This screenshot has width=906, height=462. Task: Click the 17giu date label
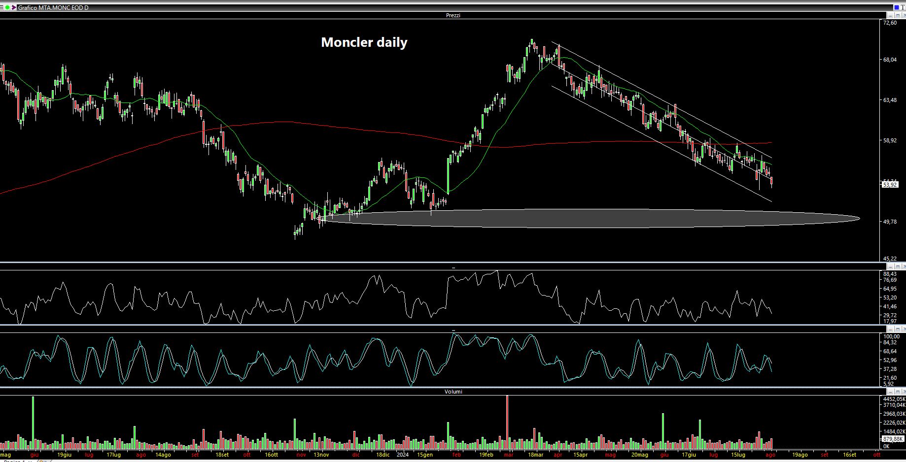[x=689, y=455]
